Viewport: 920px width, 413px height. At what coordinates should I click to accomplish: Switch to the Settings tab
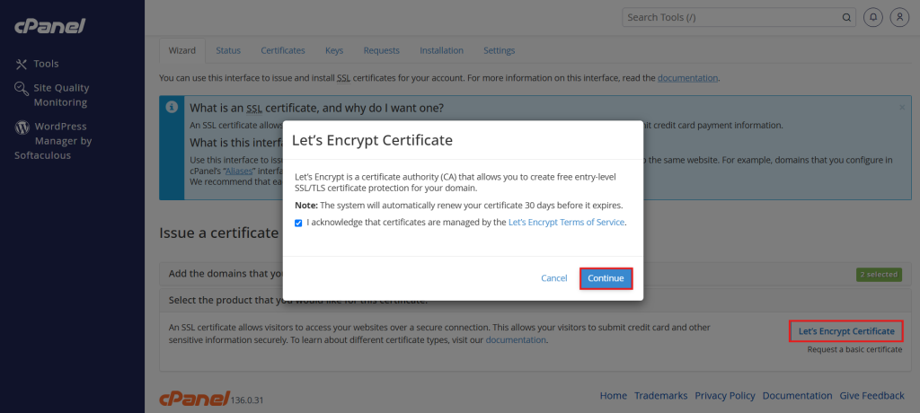(x=500, y=50)
